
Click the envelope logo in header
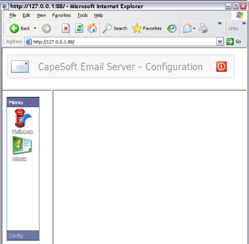(x=20, y=67)
